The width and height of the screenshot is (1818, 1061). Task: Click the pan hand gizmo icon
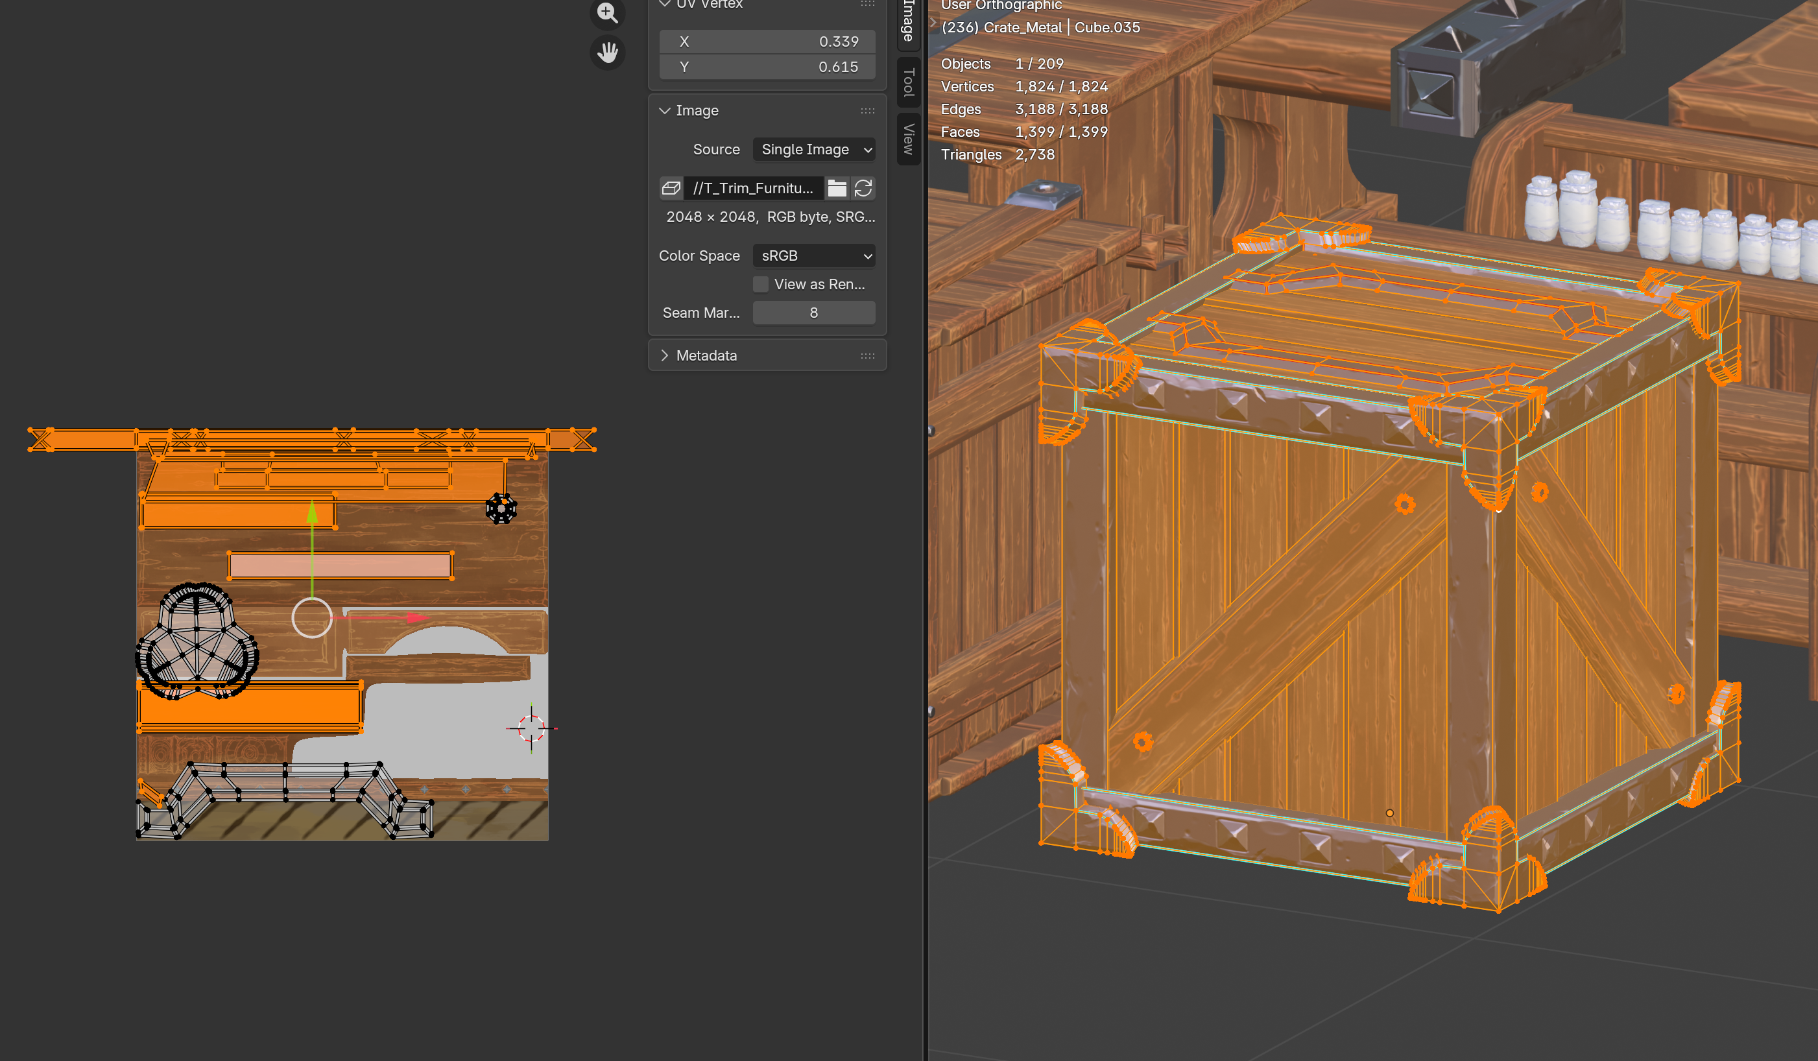608,52
